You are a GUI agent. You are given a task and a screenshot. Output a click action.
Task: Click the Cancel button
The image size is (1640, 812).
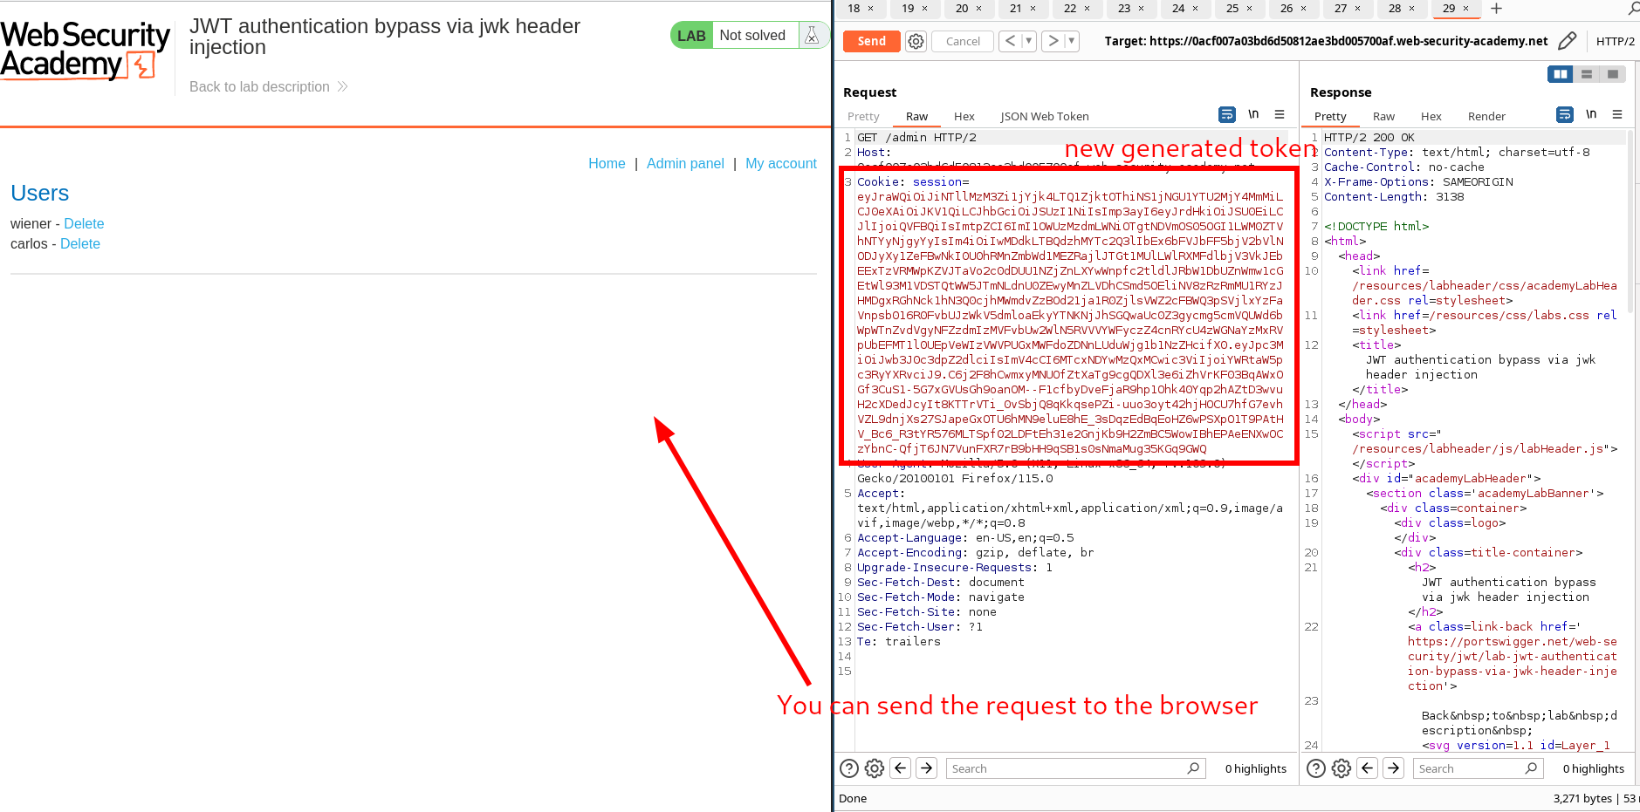click(x=963, y=41)
